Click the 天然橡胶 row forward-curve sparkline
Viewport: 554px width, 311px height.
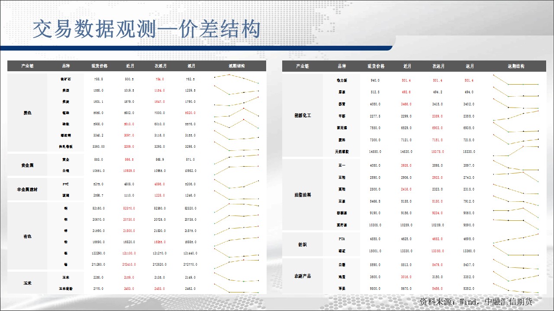tap(516, 151)
